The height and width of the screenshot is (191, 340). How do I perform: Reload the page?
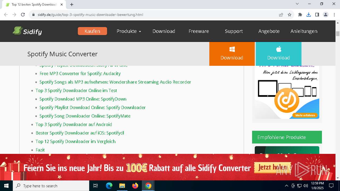pos(23,15)
